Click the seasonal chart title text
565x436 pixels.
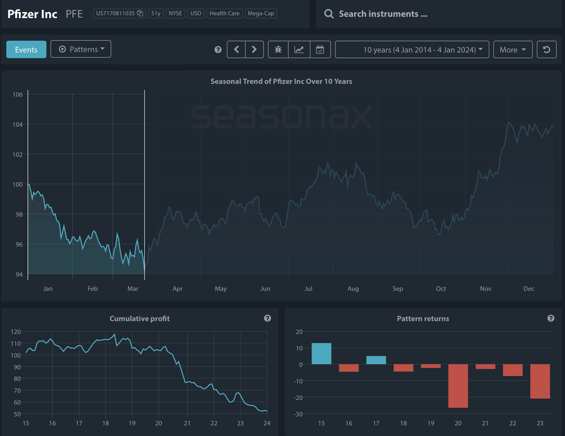coord(281,81)
